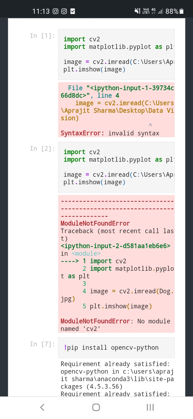Select the In [7] cell prompt
The height and width of the screenshot is (419, 193).
(x=43, y=344)
